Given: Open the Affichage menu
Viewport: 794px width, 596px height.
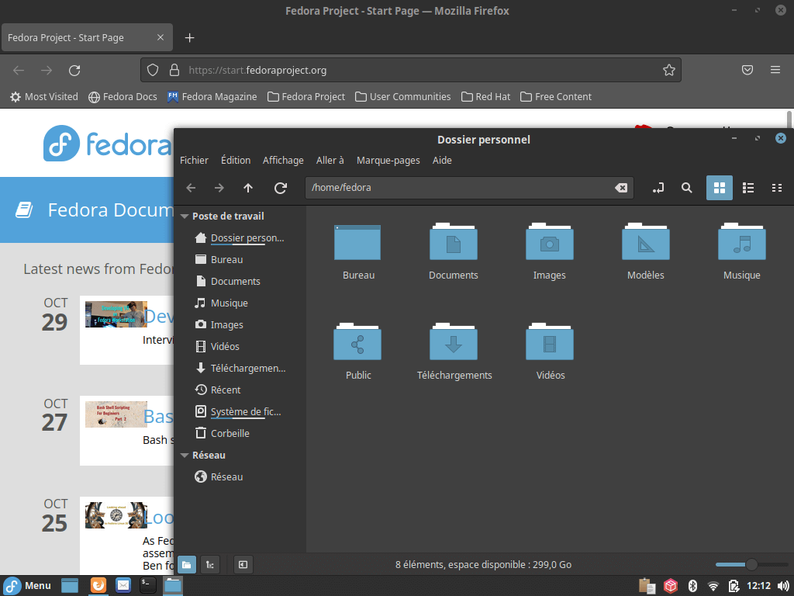Looking at the screenshot, I should (283, 160).
